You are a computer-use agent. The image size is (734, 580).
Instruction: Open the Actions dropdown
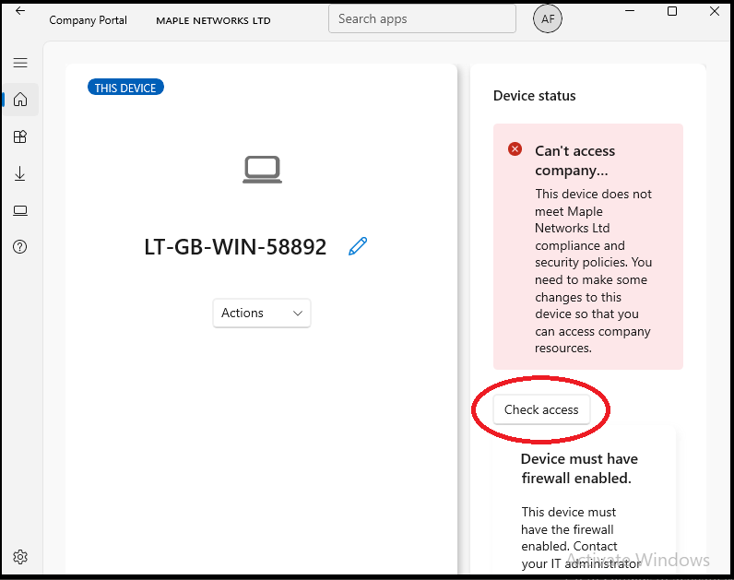pos(262,314)
